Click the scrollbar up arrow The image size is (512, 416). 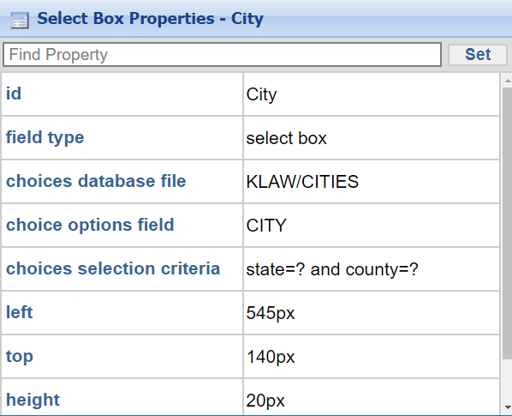[508, 80]
